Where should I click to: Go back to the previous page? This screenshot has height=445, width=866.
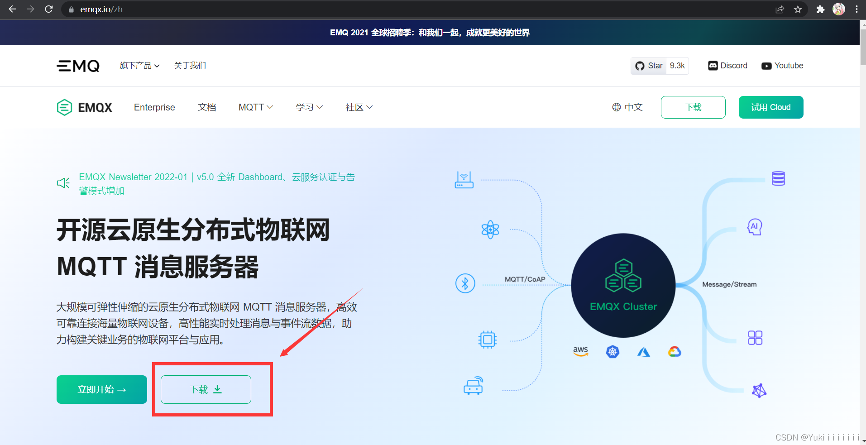point(12,9)
